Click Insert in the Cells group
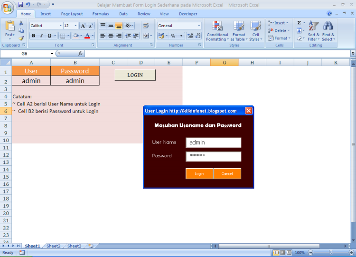This screenshot has width=356, height=257. click(278, 23)
